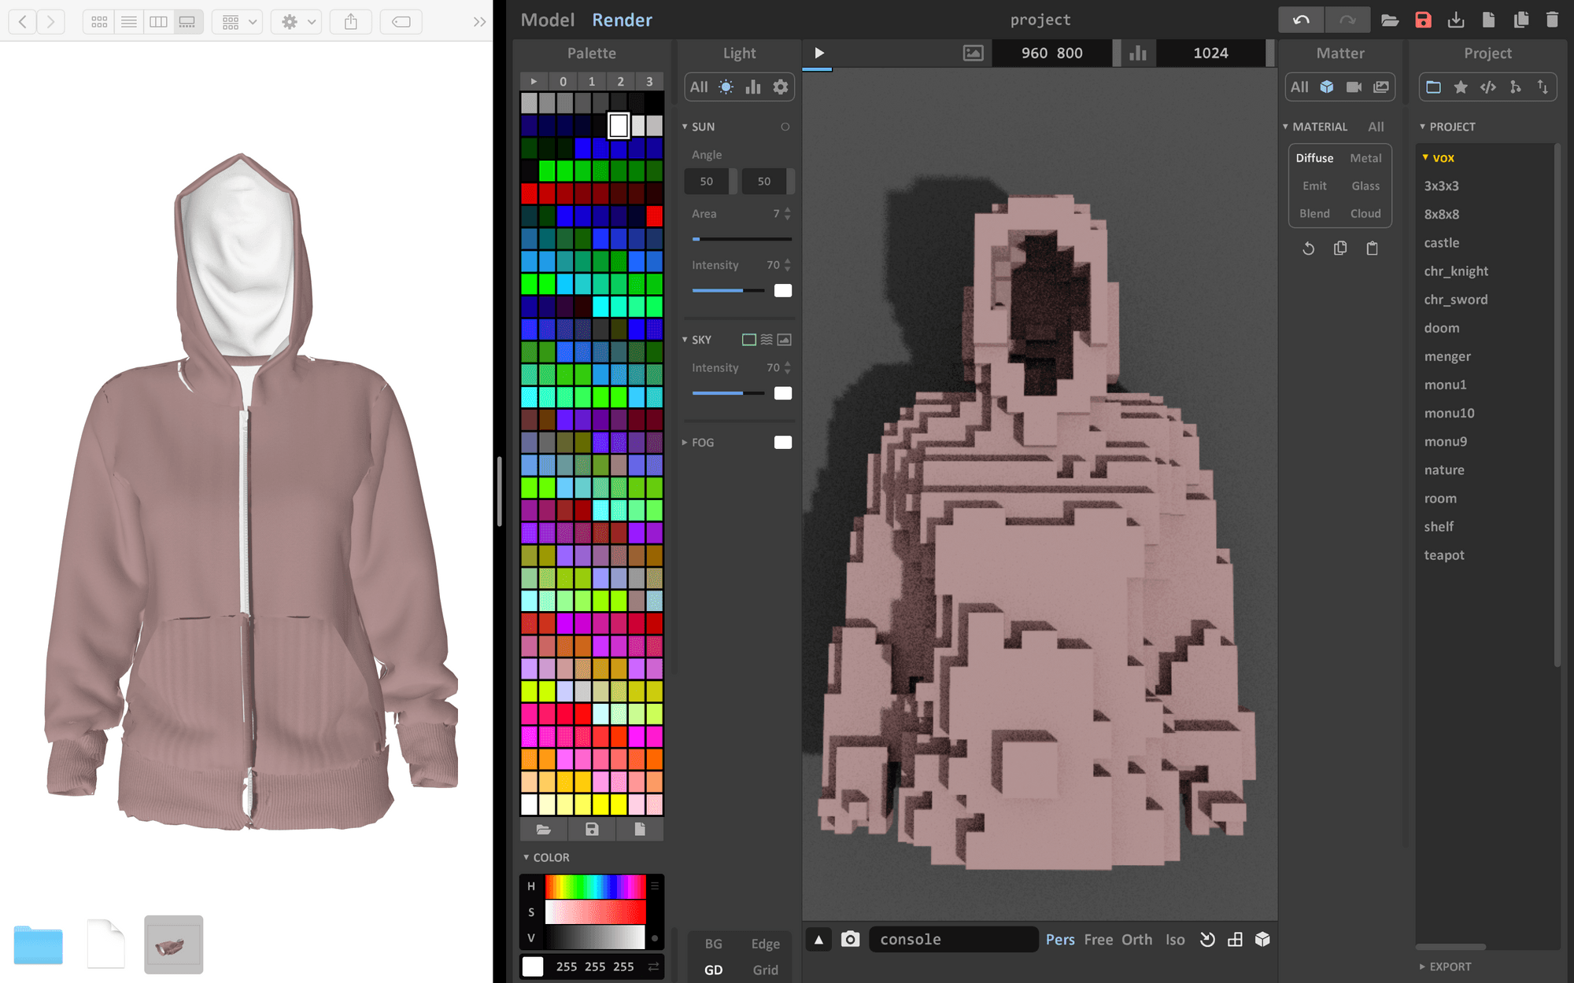
Task: Switch to orthographic Orth view
Action: [x=1136, y=939]
